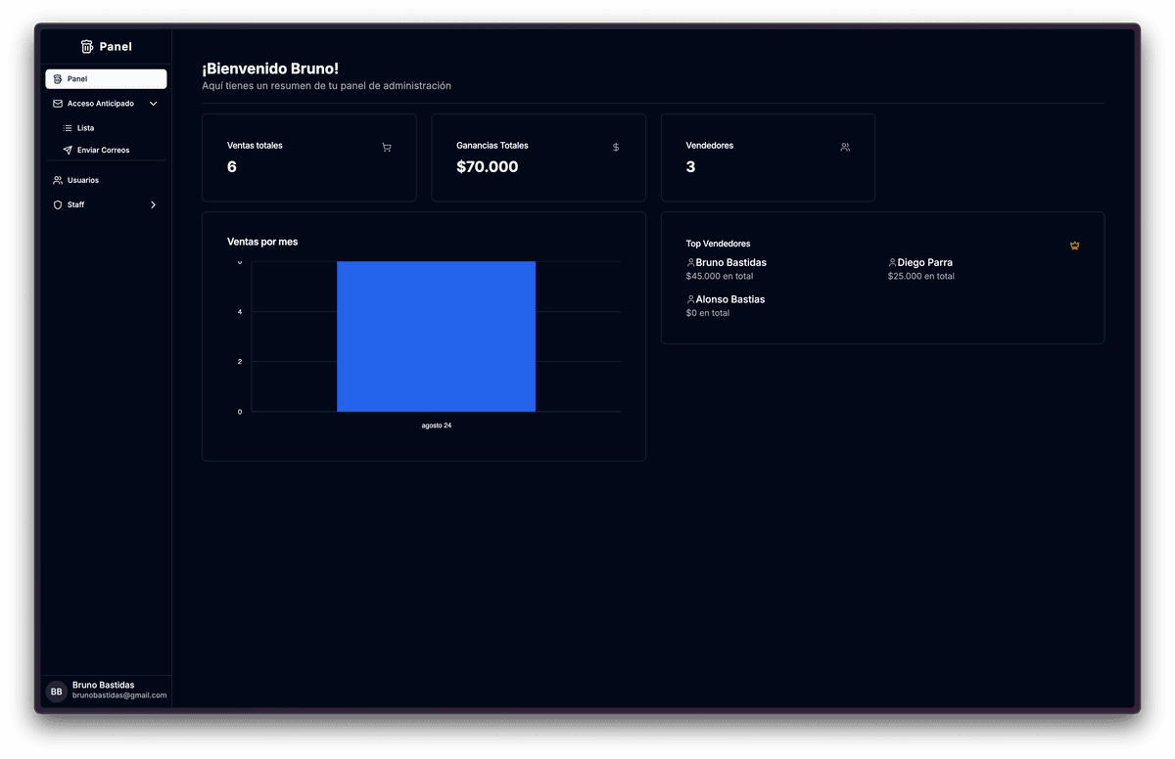Select Alonso Bastias in Top Vendedores
This screenshot has width=1175, height=759.
729,299
